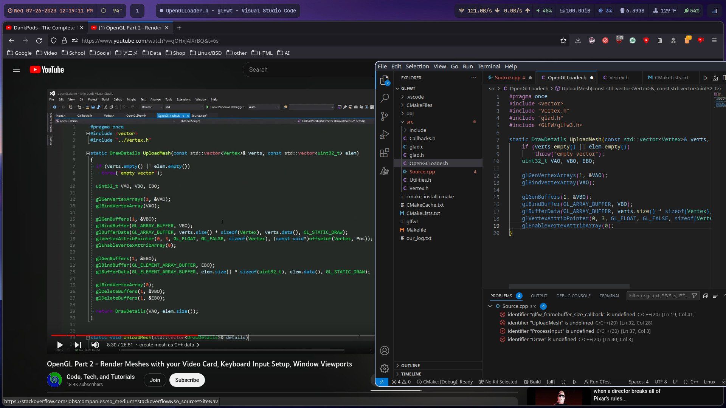The width and height of the screenshot is (726, 408).
Task: Click Join button on Code Tech Tutorials
Action: click(x=155, y=380)
